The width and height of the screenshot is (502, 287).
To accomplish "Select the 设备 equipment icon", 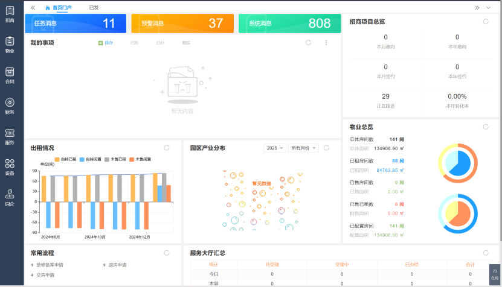I will click(10, 166).
